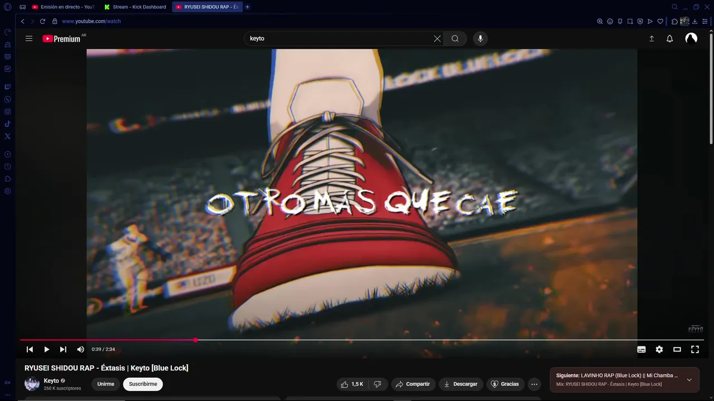Open YouTube hamburger guide menu
This screenshot has width=714, height=401.
[29, 38]
